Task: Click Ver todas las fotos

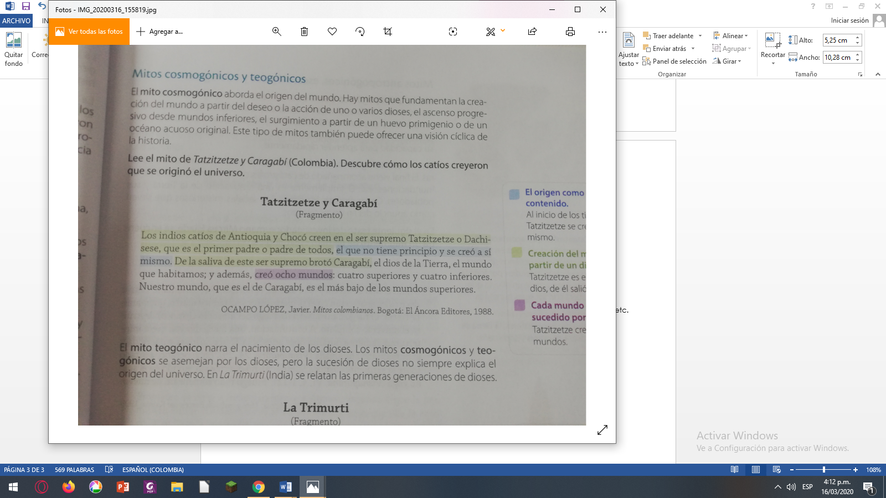Action: 89,32
